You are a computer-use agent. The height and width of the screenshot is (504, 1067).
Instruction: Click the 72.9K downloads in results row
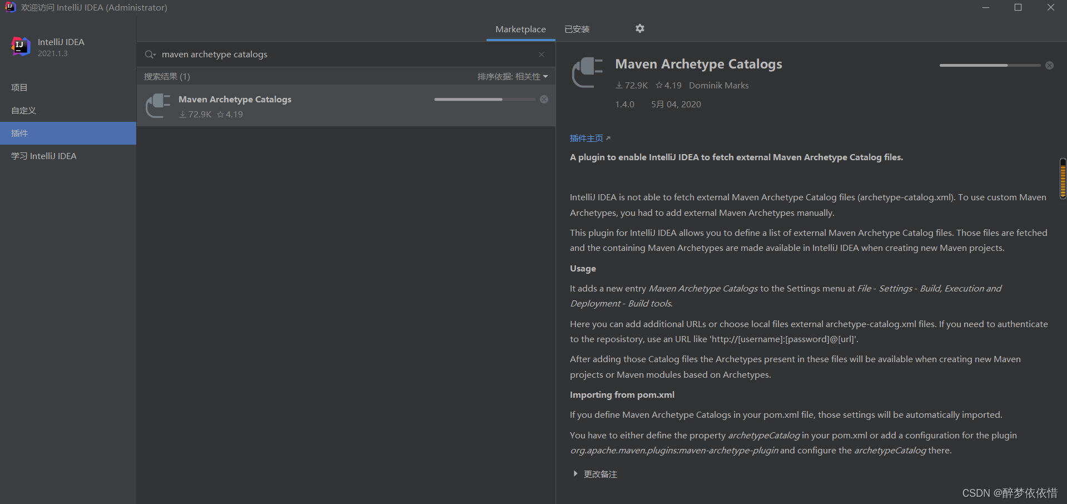tap(195, 114)
